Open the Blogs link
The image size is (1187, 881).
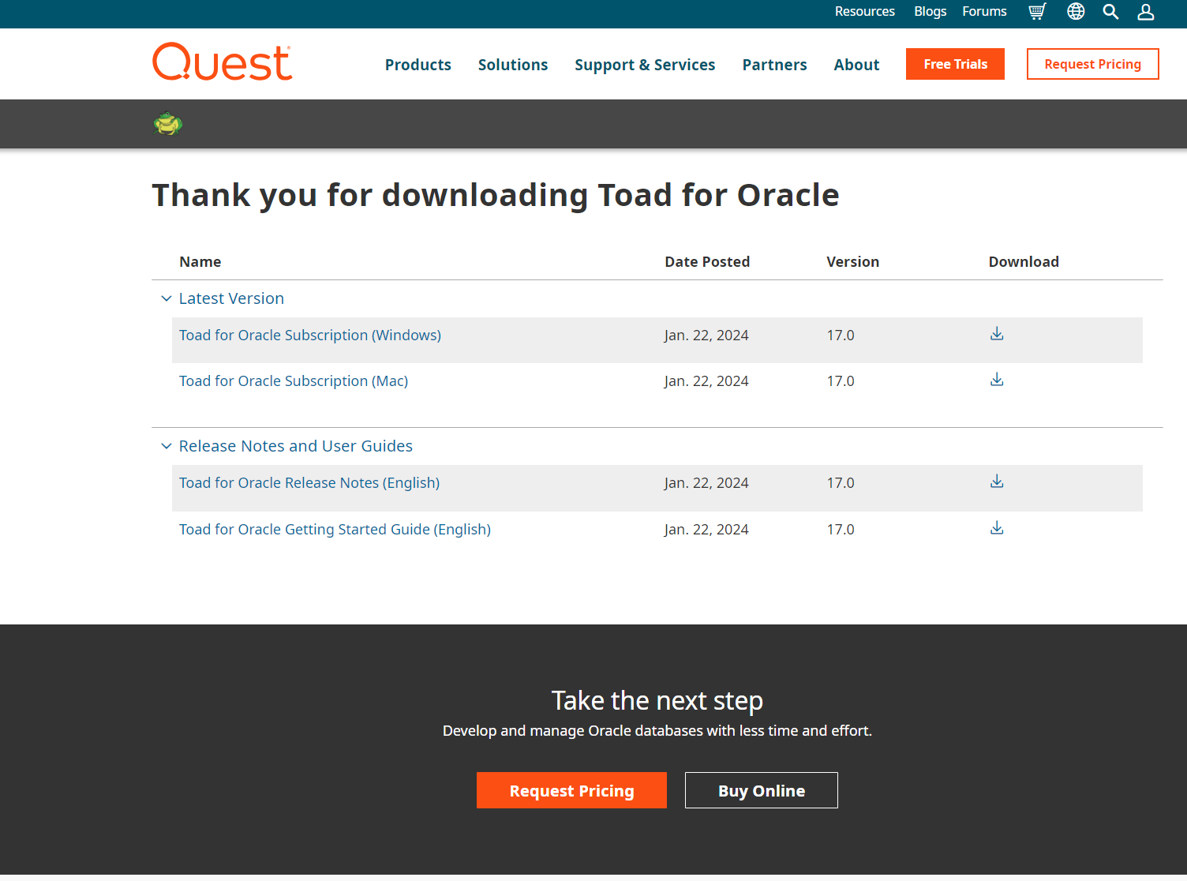coord(930,11)
